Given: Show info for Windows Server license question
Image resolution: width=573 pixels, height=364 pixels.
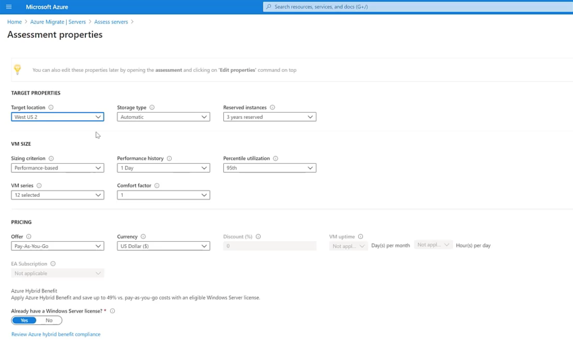Looking at the screenshot, I should click(x=112, y=311).
